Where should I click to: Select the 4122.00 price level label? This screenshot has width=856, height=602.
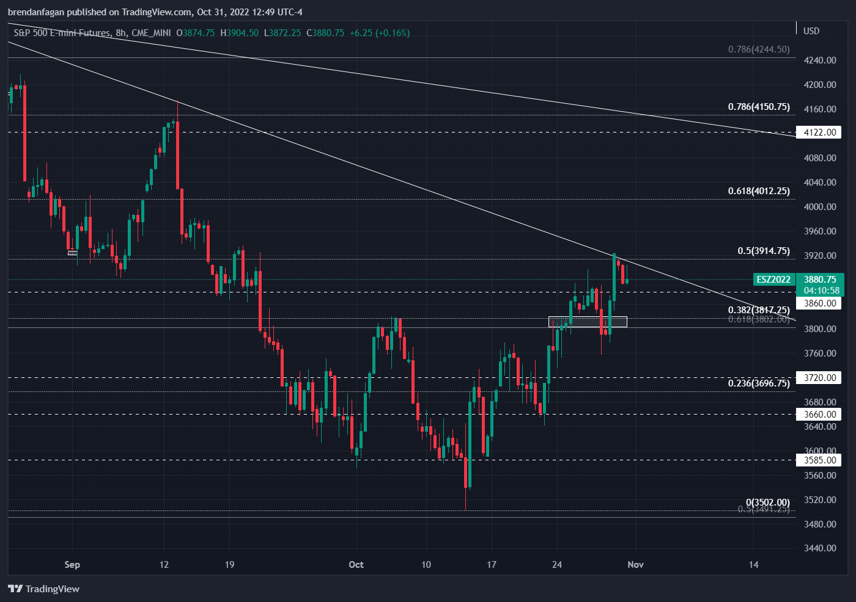819,132
